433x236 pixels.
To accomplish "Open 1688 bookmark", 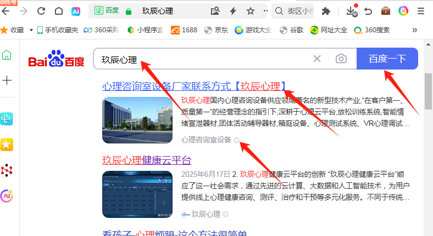I will [x=184, y=30].
